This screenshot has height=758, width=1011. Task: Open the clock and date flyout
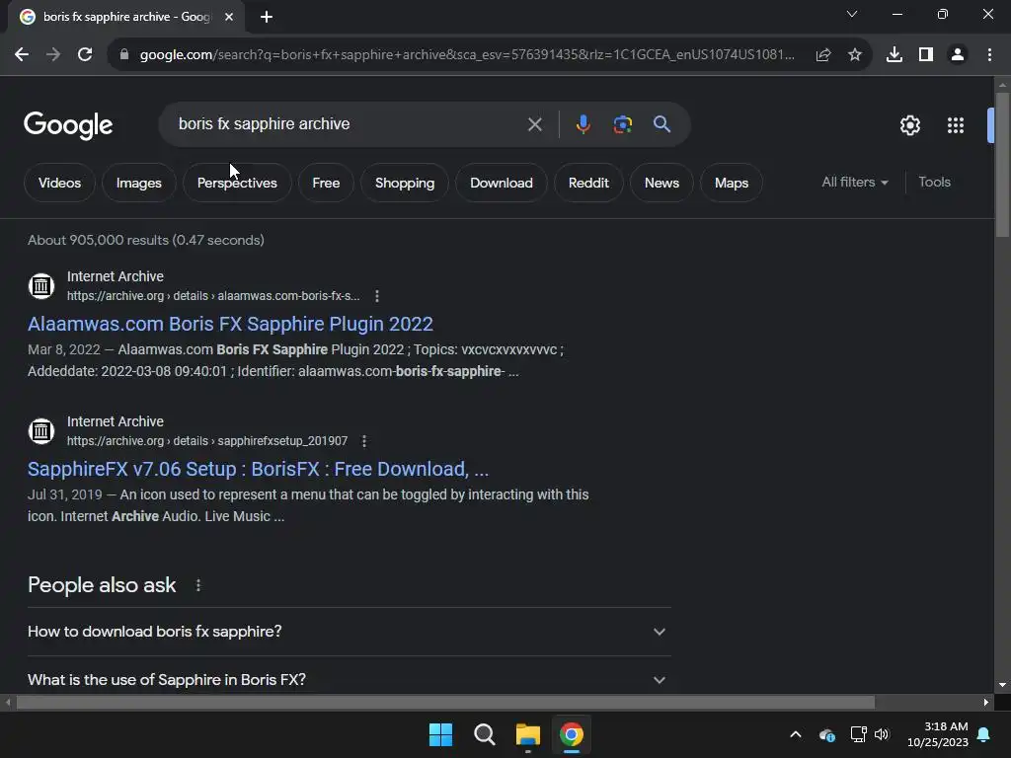(938, 734)
